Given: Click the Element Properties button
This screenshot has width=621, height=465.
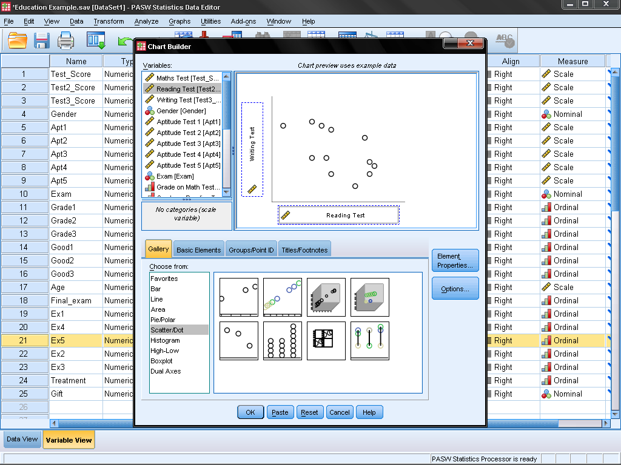Looking at the screenshot, I should [455, 261].
